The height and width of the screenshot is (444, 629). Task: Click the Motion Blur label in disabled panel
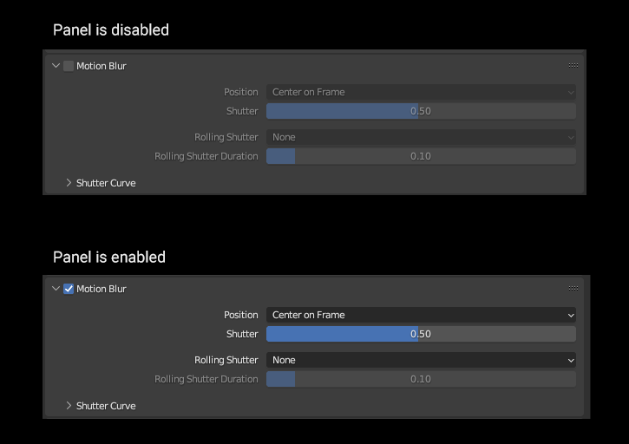pos(102,66)
